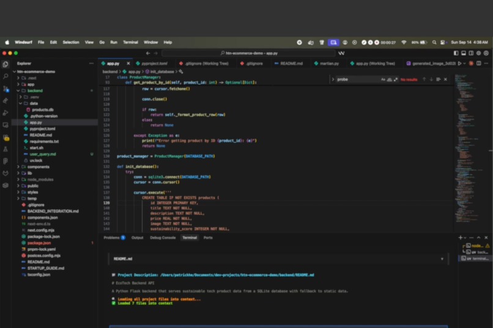This screenshot has height=328, width=493.
Task: Go back with navigation arrow
Action: (148, 53)
